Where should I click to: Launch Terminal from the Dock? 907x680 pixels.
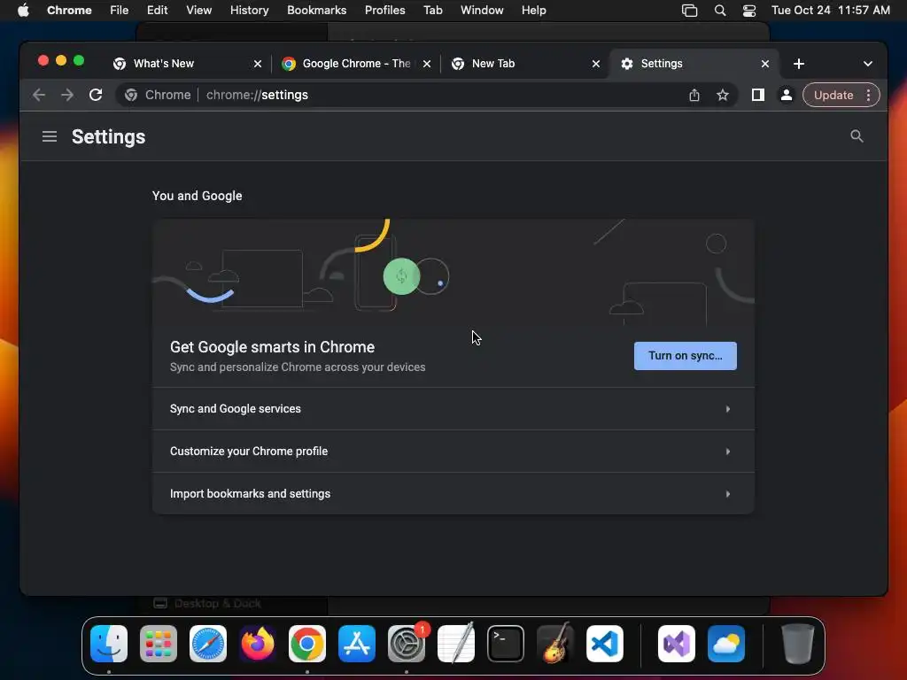[506, 644]
